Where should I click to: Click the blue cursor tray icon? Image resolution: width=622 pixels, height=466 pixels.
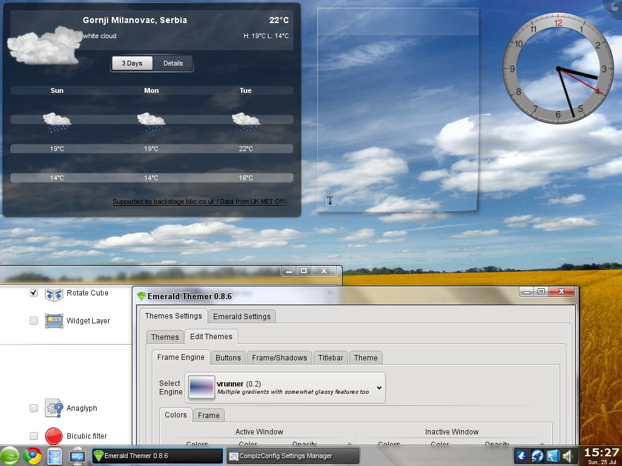point(553,456)
